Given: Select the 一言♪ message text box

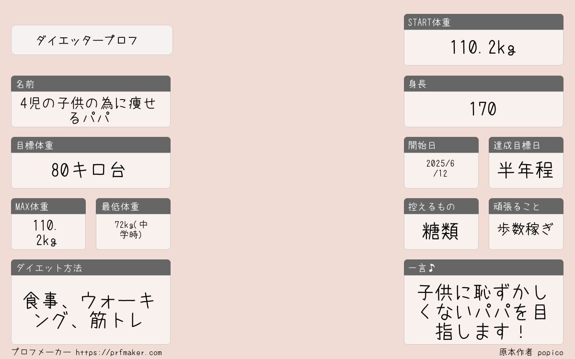Looking at the screenshot, I should [483, 310].
